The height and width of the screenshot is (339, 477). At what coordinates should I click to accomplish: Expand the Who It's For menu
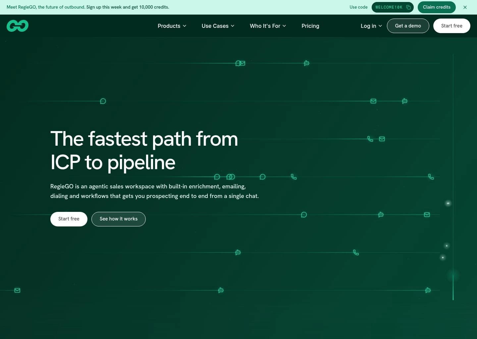pos(268,26)
